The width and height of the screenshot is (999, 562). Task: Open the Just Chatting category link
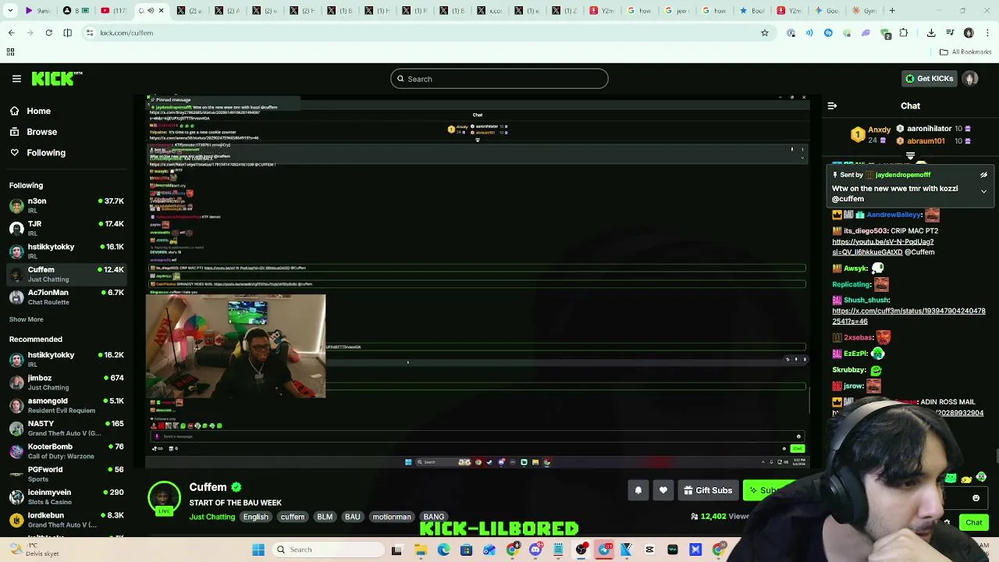pyautogui.click(x=212, y=517)
